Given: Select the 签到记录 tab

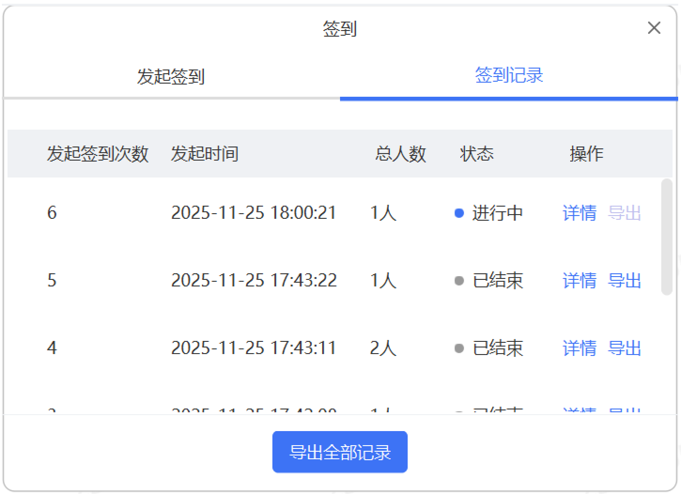Looking at the screenshot, I should pos(509,75).
